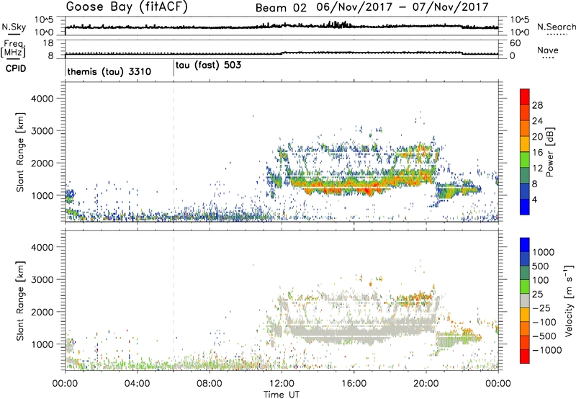Click the '3000' tick on velocity panel axis

point(42,279)
